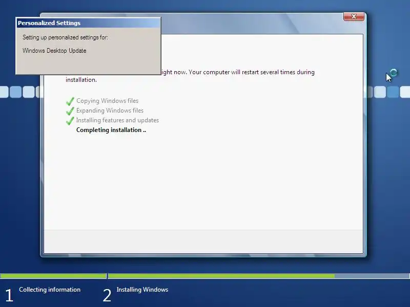Screen dimensions: 410x307
Task: Click the Completing installation status line
Action: point(111,130)
